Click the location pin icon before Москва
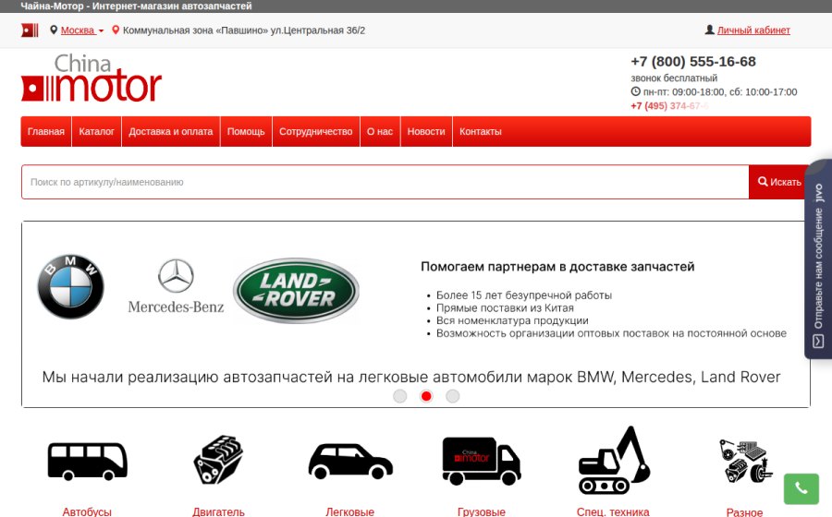832x517 pixels. [x=54, y=30]
